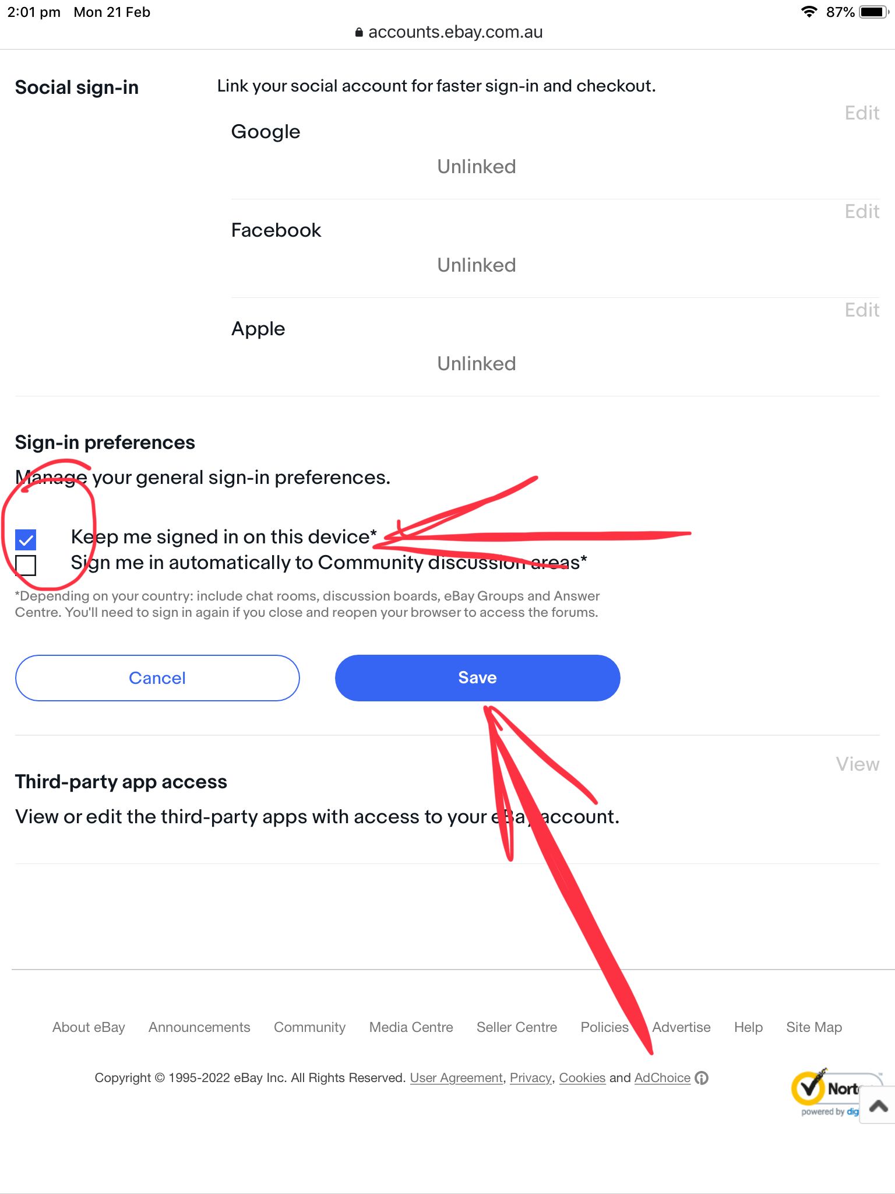
Task: Open the User Agreement link
Action: click(456, 1078)
